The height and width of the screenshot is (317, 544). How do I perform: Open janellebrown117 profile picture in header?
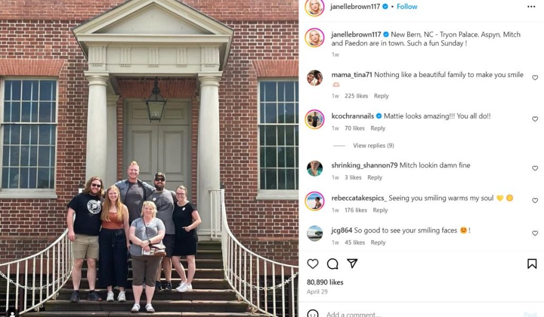[314, 7]
